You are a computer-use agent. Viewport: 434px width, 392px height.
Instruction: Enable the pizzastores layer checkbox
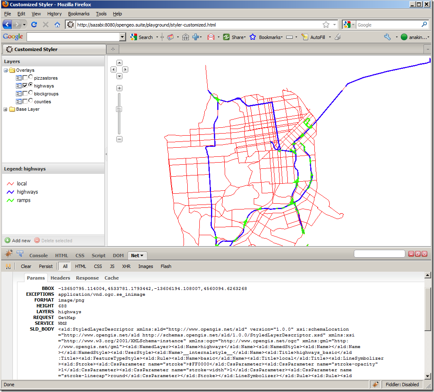[x=25, y=78]
